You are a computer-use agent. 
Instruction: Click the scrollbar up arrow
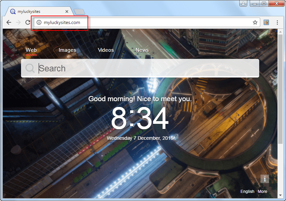point(280,32)
